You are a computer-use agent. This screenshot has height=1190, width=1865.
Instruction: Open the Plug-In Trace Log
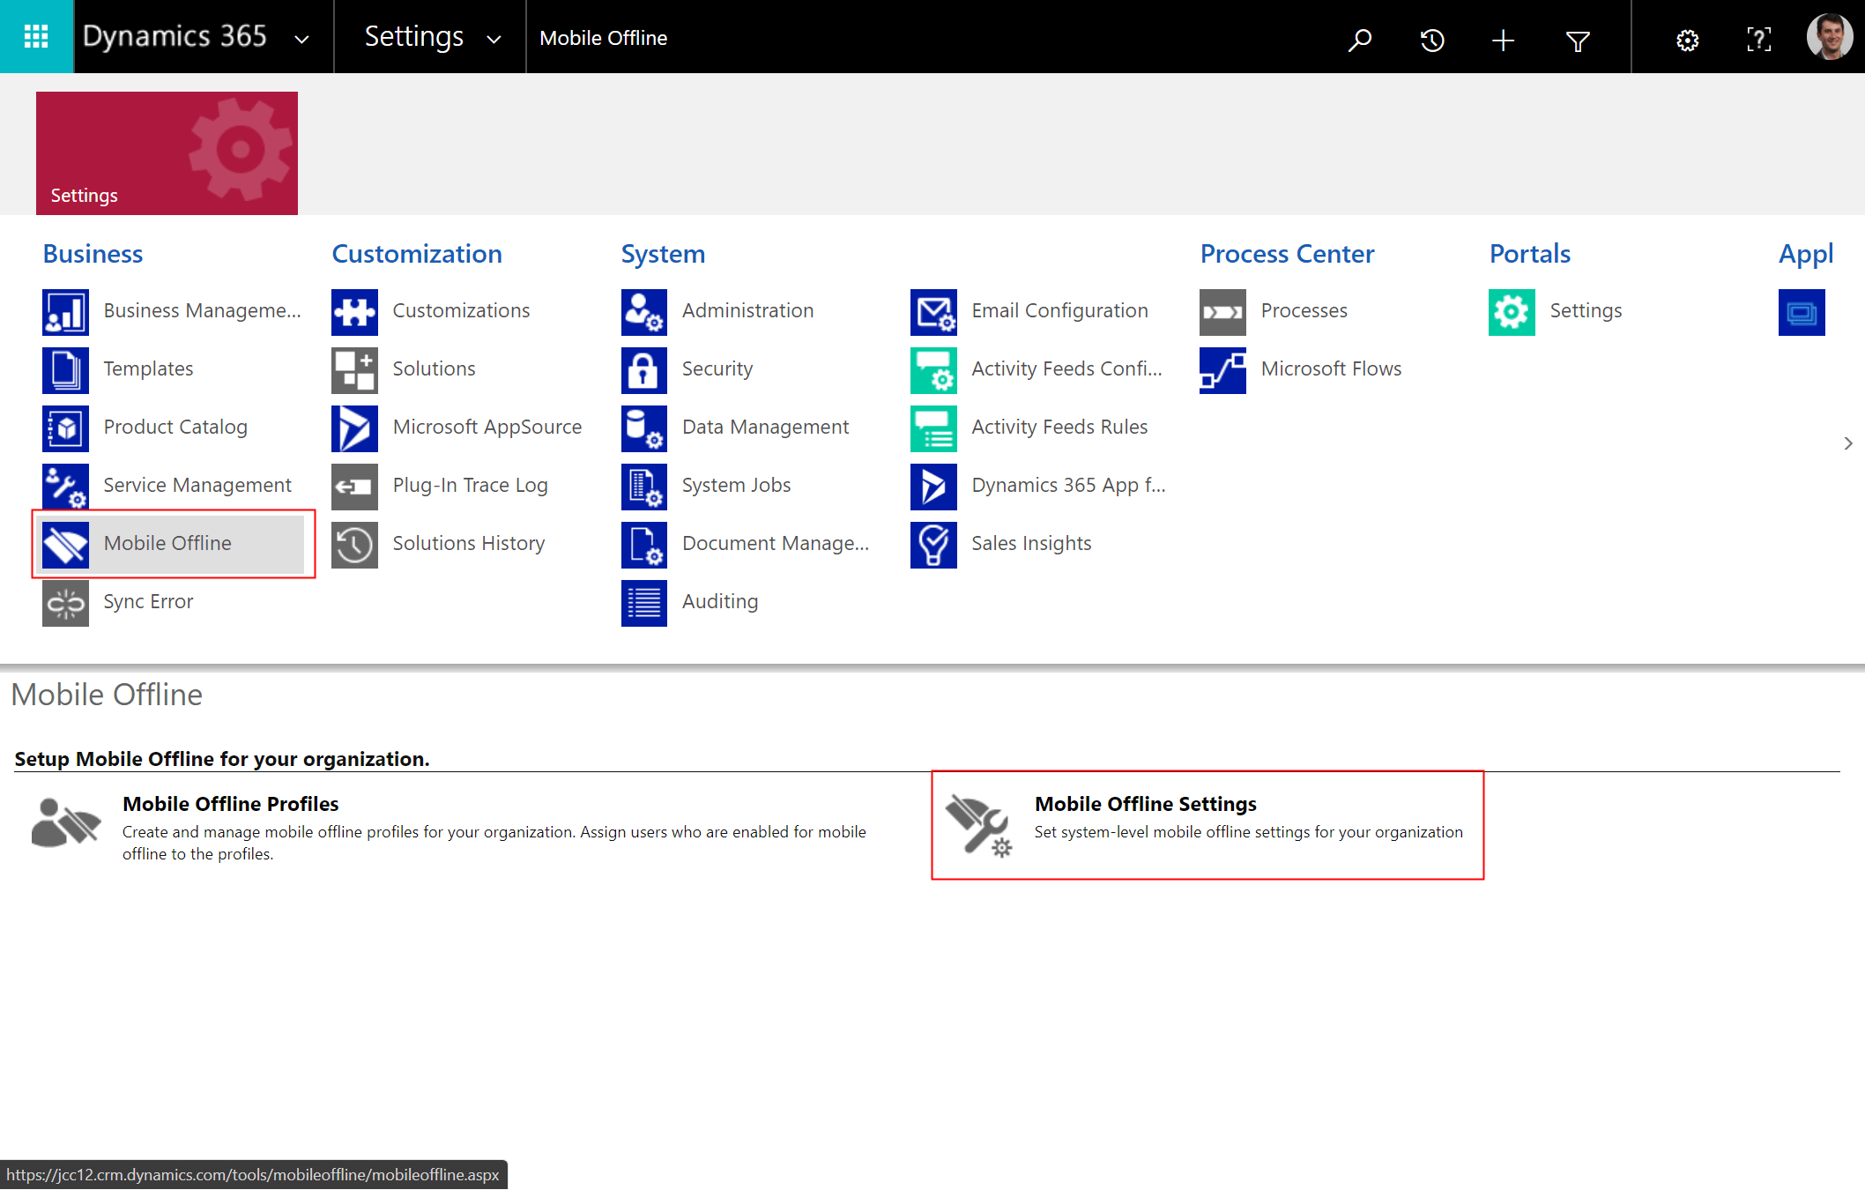coord(470,485)
